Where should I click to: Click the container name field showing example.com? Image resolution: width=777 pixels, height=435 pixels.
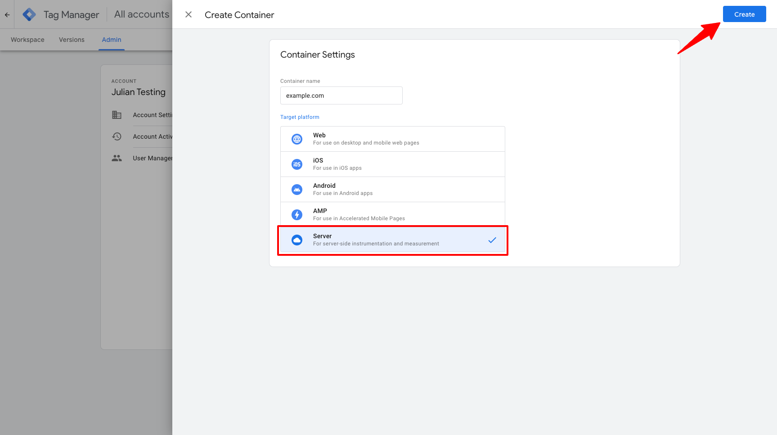(341, 95)
